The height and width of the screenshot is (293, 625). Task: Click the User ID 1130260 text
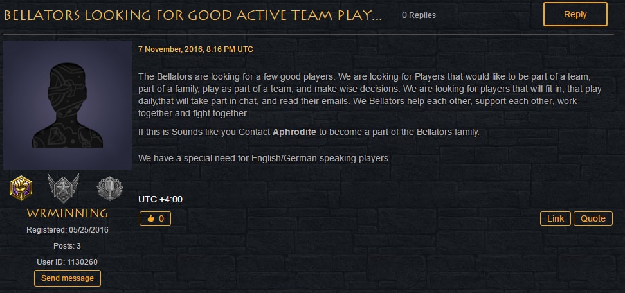[x=68, y=262]
